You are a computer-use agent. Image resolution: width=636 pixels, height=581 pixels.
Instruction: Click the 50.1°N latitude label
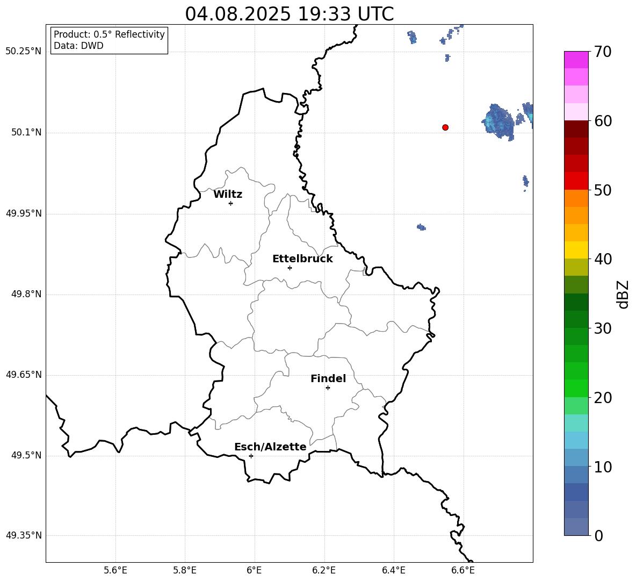[x=26, y=132]
